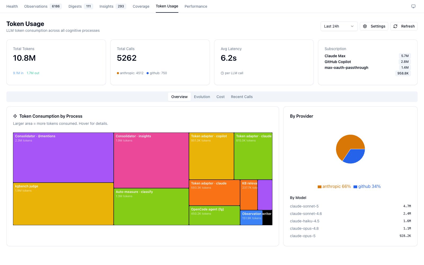Click the claude-sonnet-5 model row
424x265 pixels.
[x=350, y=206]
